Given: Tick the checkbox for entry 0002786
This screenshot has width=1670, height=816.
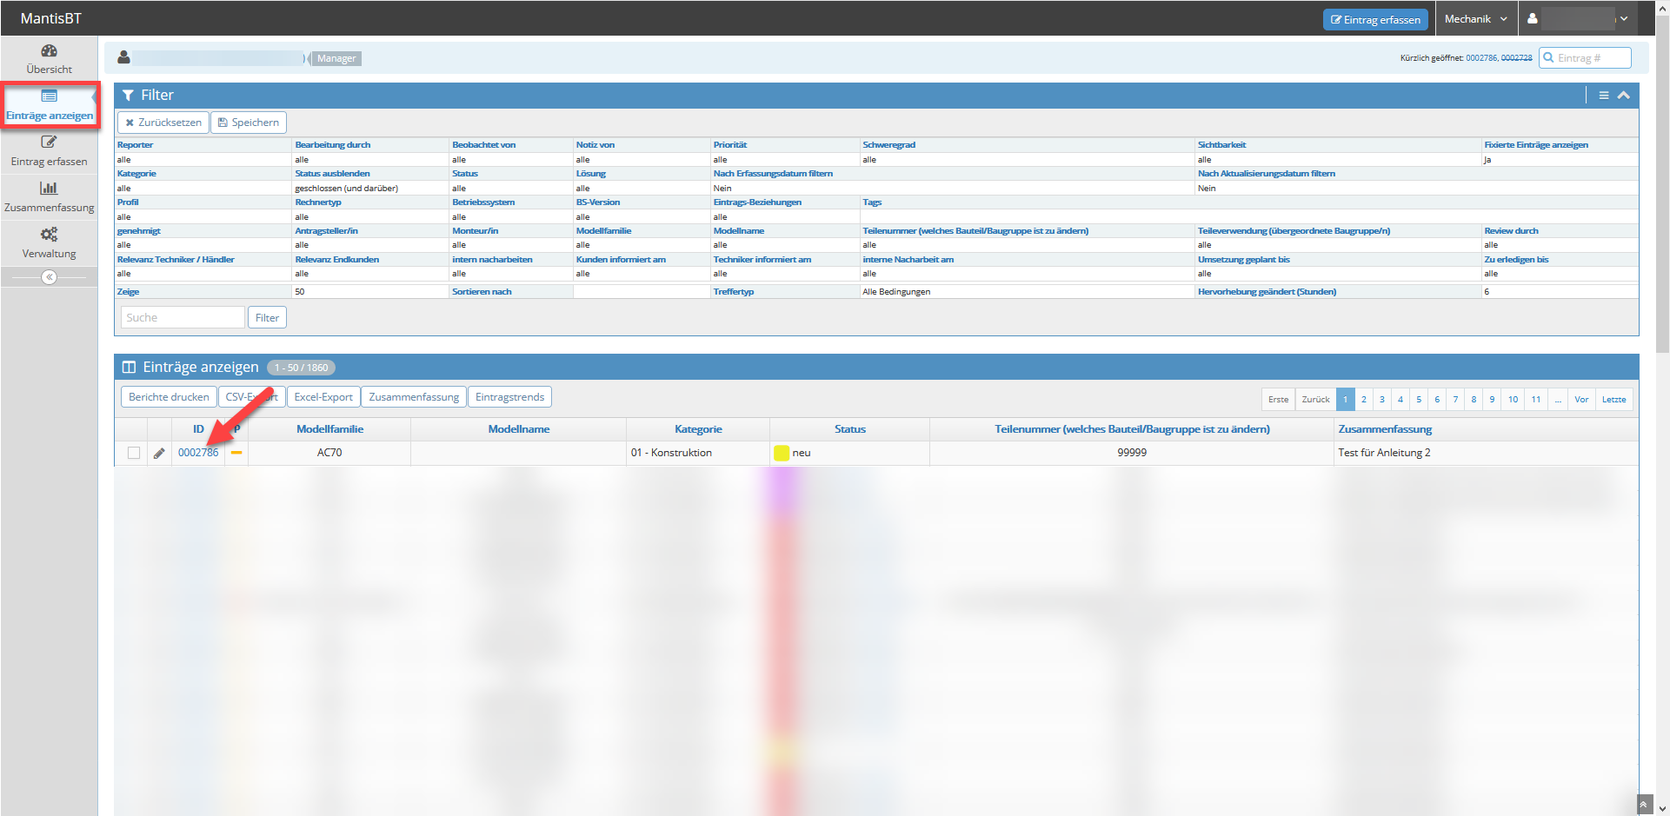Looking at the screenshot, I should pos(134,453).
